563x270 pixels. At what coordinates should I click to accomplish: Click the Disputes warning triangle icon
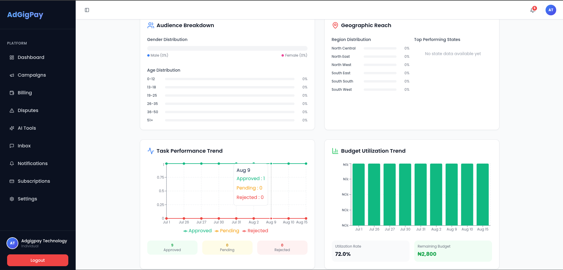pyautogui.click(x=12, y=111)
